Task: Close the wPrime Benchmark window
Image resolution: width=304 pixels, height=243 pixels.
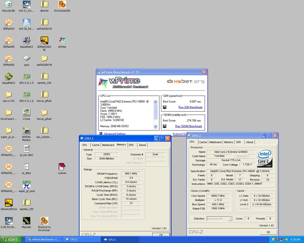Action: click(204, 72)
